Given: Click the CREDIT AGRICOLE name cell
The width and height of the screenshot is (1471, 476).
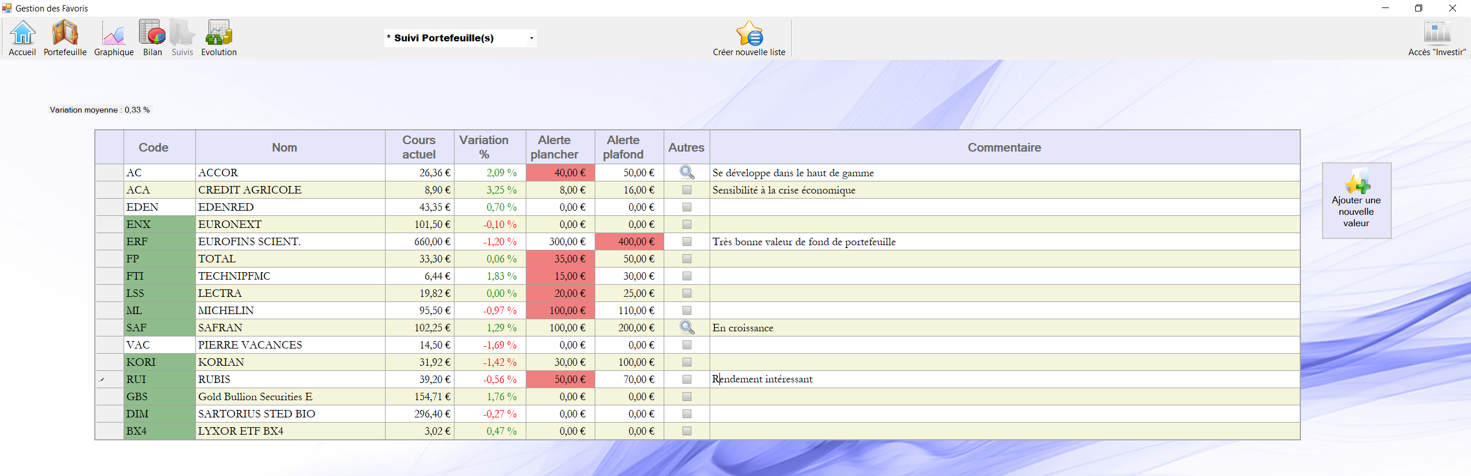Looking at the screenshot, I should 290,190.
